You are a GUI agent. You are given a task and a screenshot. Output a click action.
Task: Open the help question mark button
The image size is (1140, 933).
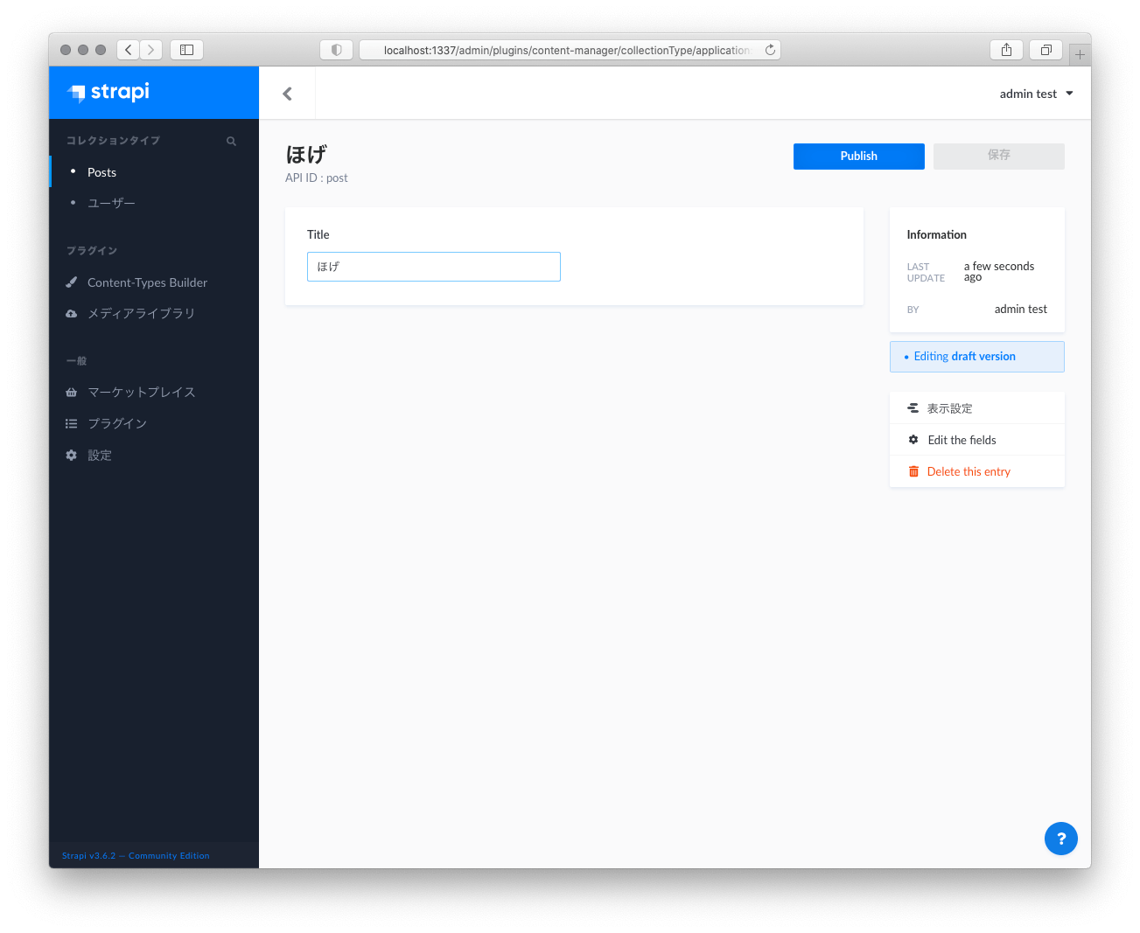click(x=1060, y=839)
